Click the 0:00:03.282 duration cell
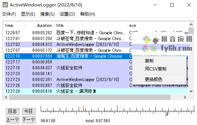The image size is (197, 125). click(42, 33)
